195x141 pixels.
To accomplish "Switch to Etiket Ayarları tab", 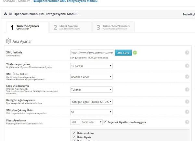I will click(x=71, y=27).
